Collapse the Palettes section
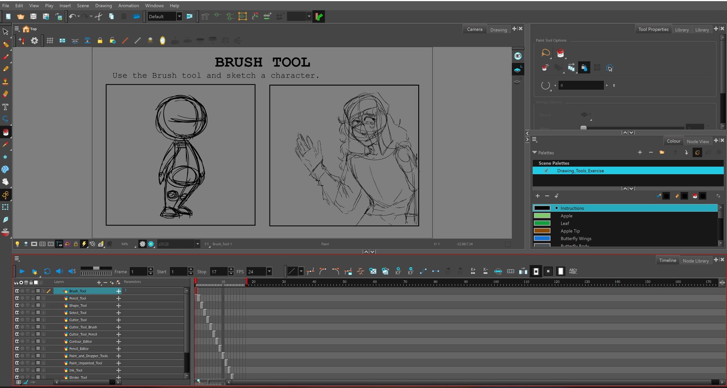This screenshot has width=727, height=388. [x=535, y=152]
